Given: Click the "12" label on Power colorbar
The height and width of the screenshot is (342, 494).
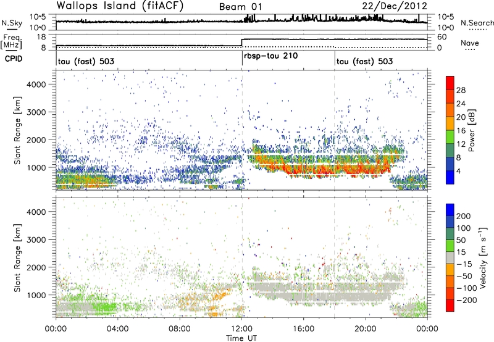Looking at the screenshot, I should point(461,144).
